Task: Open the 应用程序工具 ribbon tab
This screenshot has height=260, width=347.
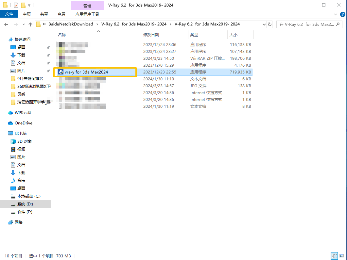Action: [x=87, y=14]
